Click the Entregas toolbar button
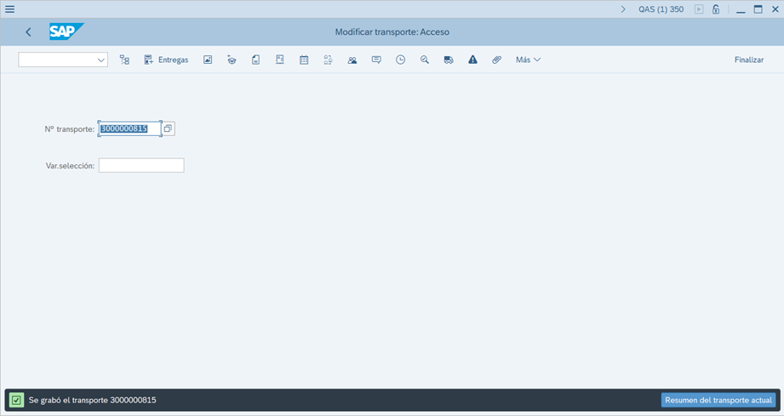The height and width of the screenshot is (416, 784). pos(166,60)
